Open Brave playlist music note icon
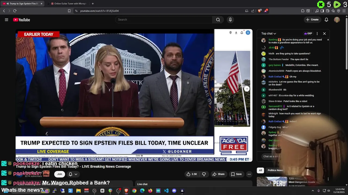Screen dimensions: 348x195 317,11
